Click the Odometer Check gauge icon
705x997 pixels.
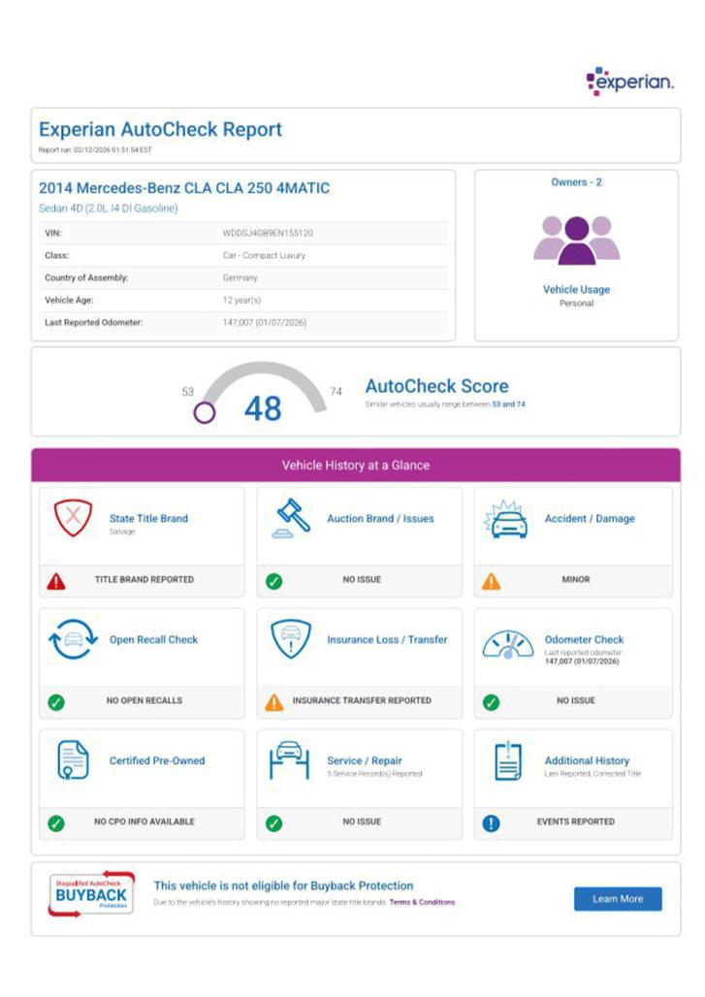click(507, 644)
